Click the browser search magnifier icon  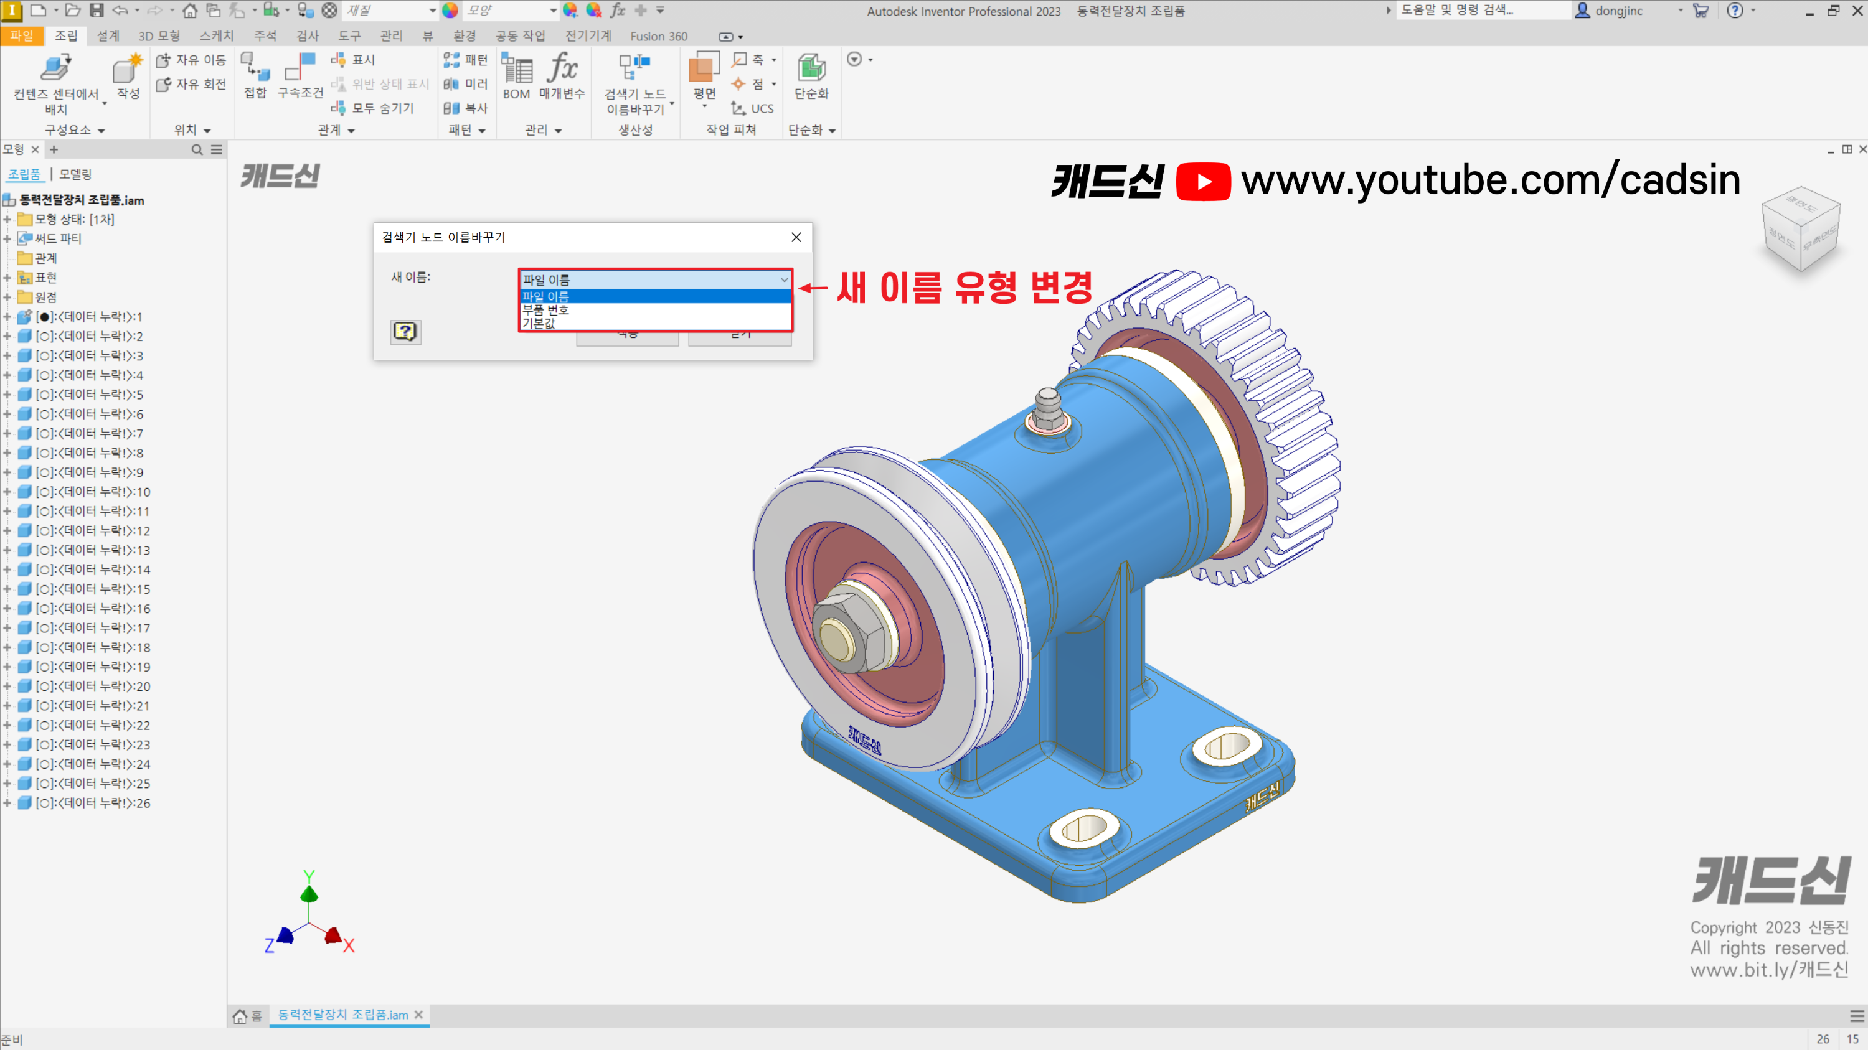(x=197, y=149)
